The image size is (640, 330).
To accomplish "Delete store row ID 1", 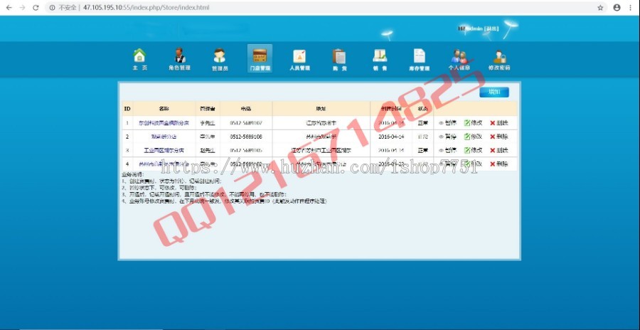I will [498, 123].
